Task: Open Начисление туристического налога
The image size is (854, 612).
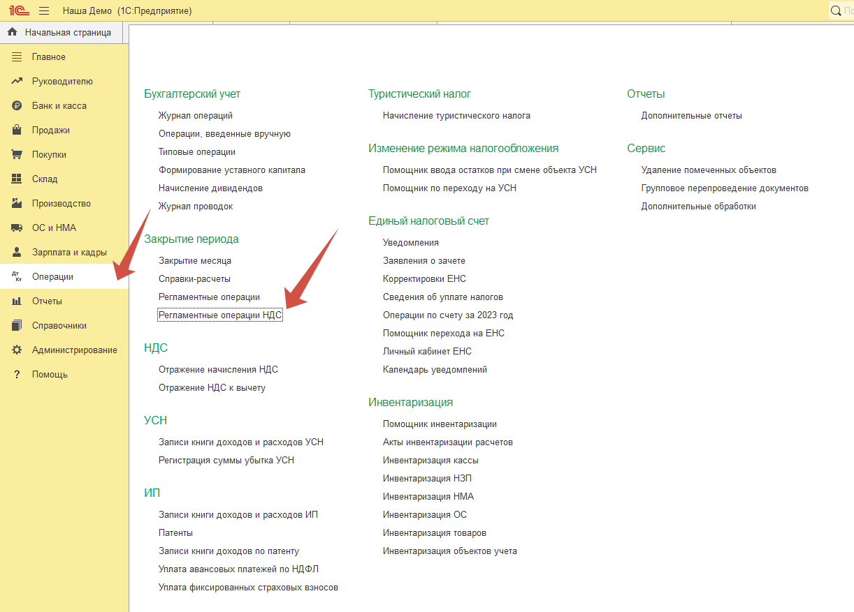Action: 456,116
